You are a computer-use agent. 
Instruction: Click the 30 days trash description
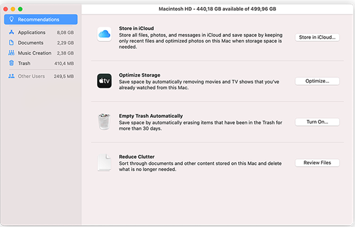(200, 125)
